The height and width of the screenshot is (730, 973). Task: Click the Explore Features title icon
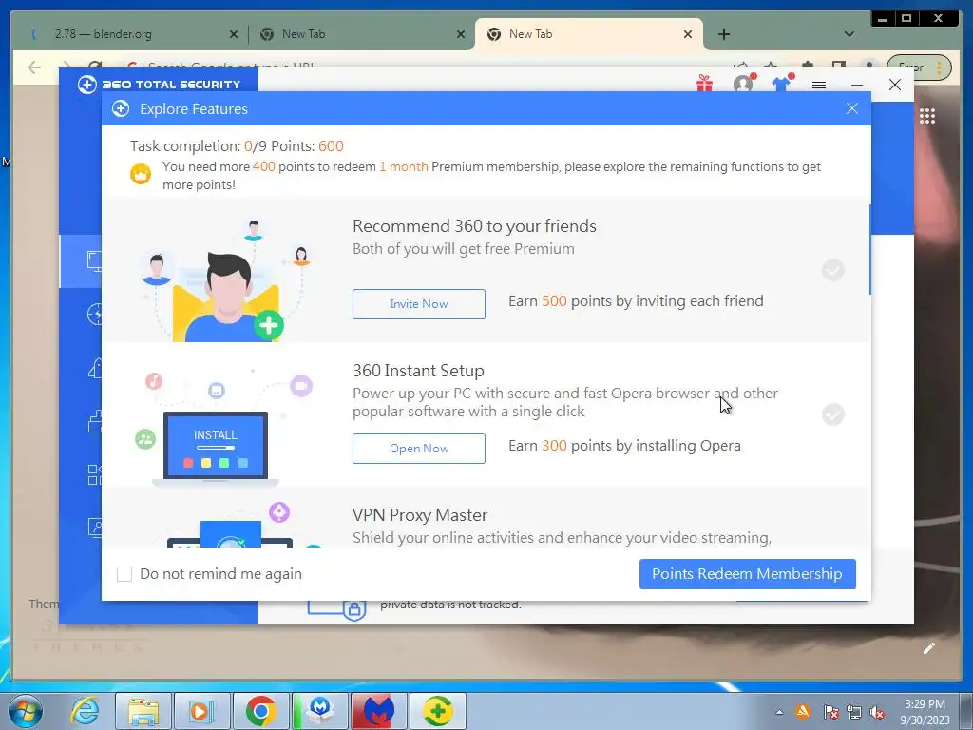(x=121, y=108)
